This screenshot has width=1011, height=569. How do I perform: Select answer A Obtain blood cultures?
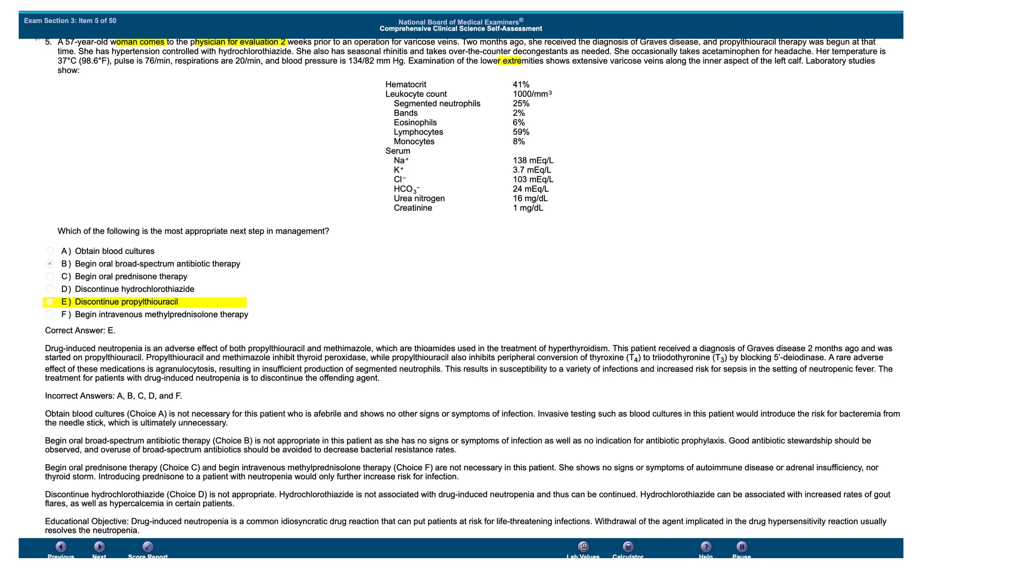pyautogui.click(x=50, y=251)
